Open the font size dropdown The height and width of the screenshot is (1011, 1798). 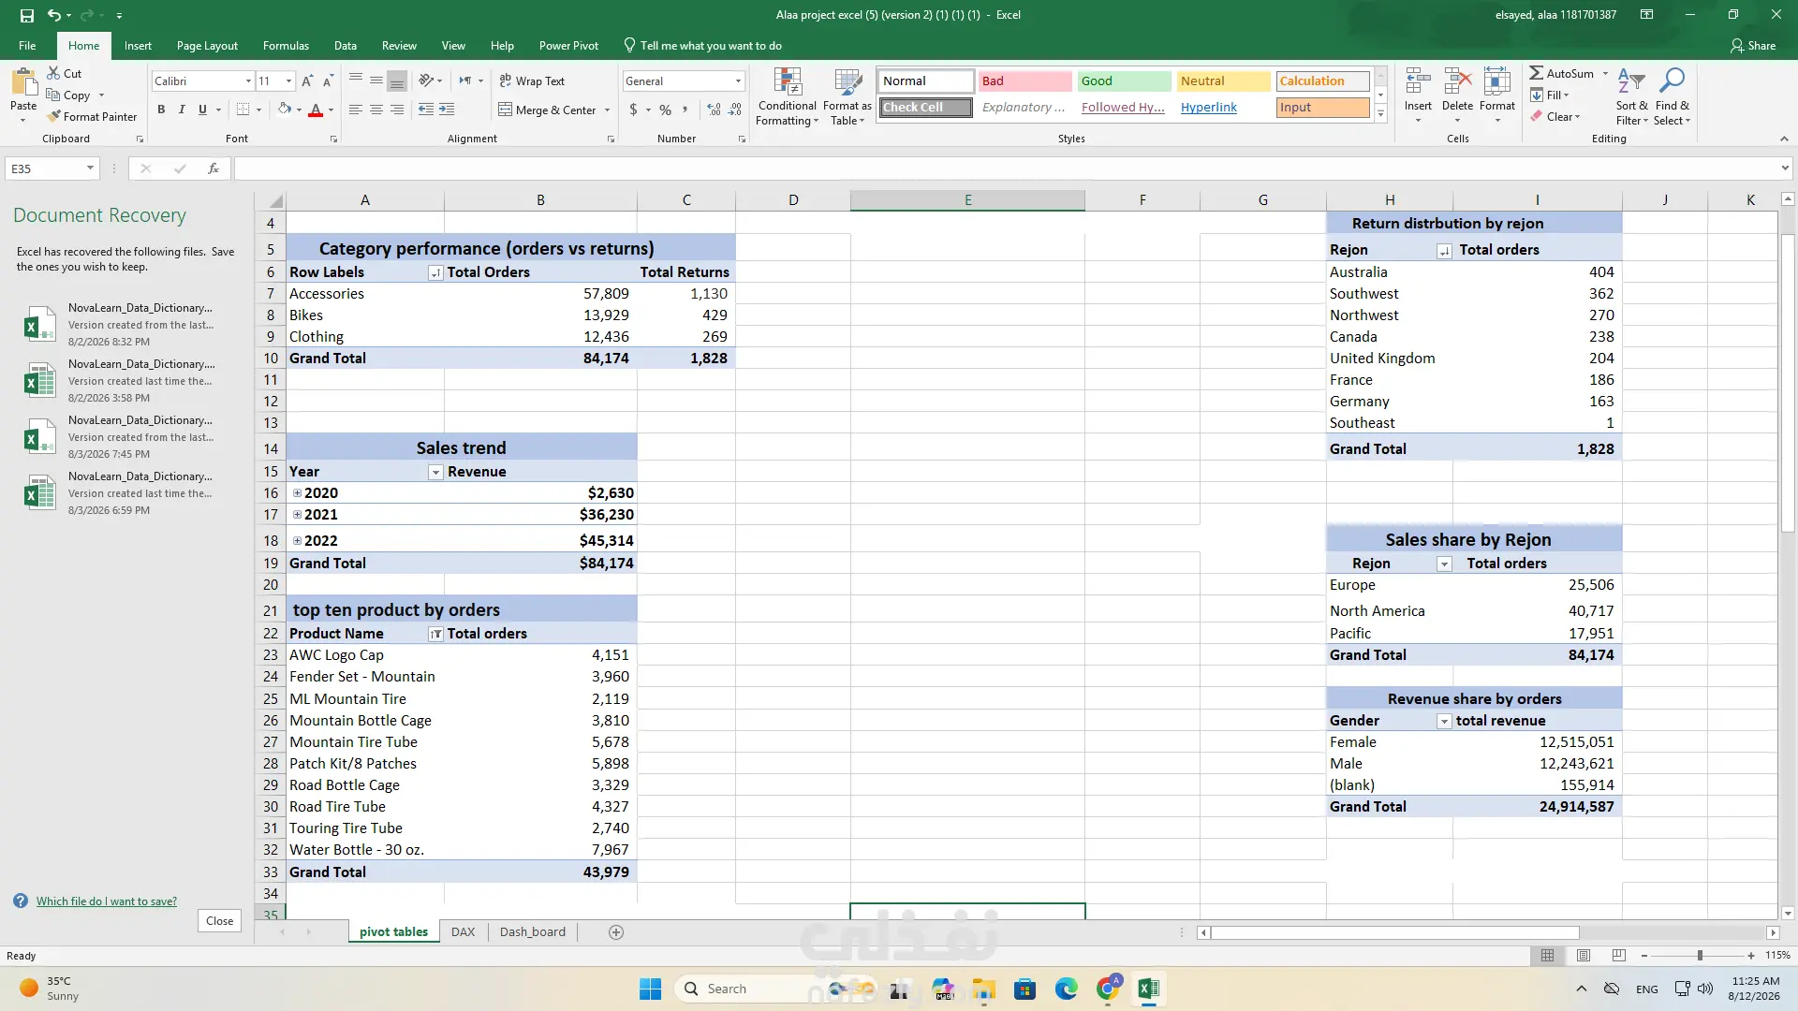coord(288,81)
